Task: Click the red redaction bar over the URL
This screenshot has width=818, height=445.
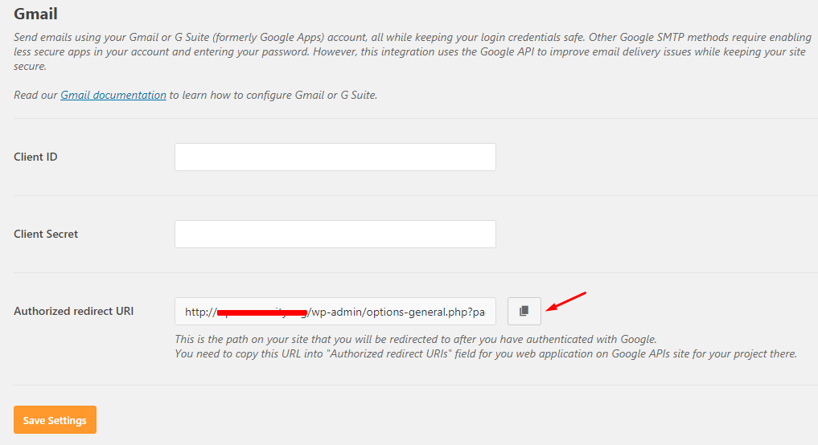Action: click(x=262, y=312)
